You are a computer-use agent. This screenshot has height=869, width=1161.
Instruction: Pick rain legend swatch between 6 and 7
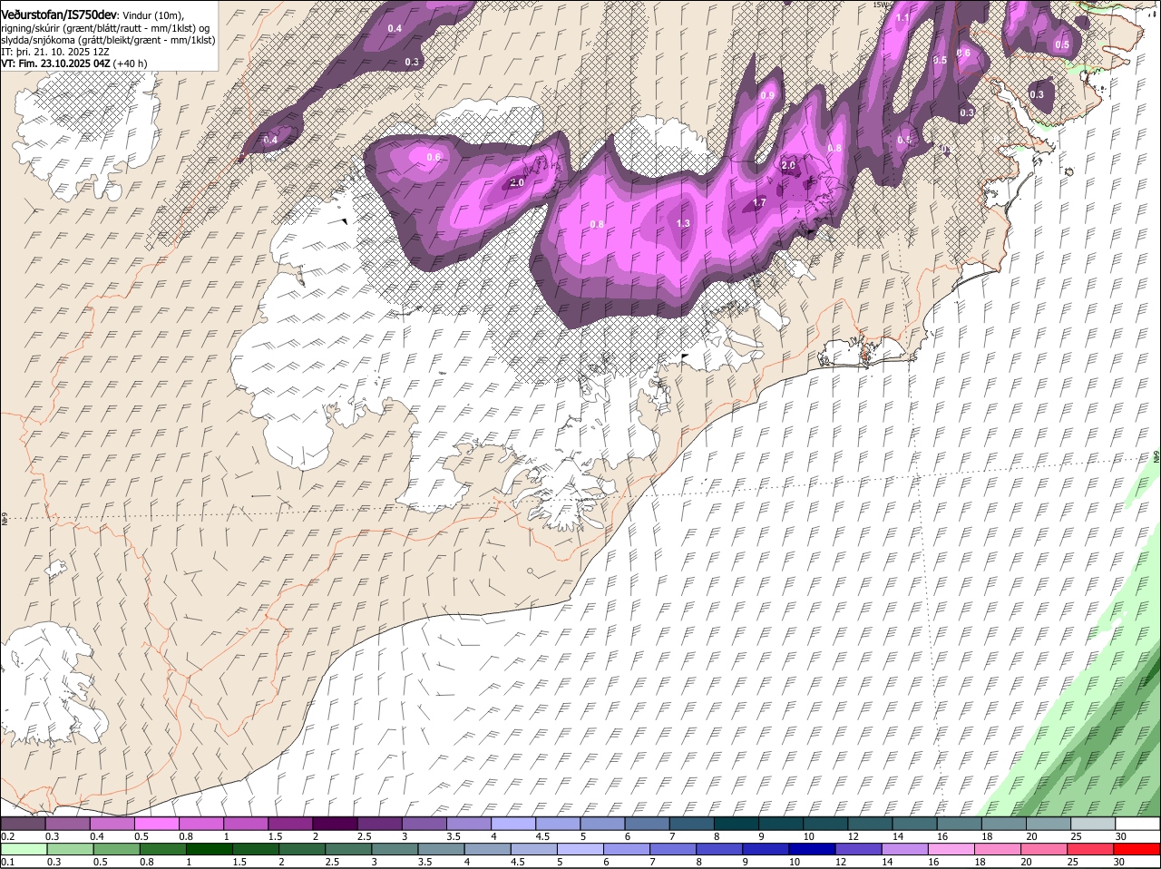pos(627,850)
